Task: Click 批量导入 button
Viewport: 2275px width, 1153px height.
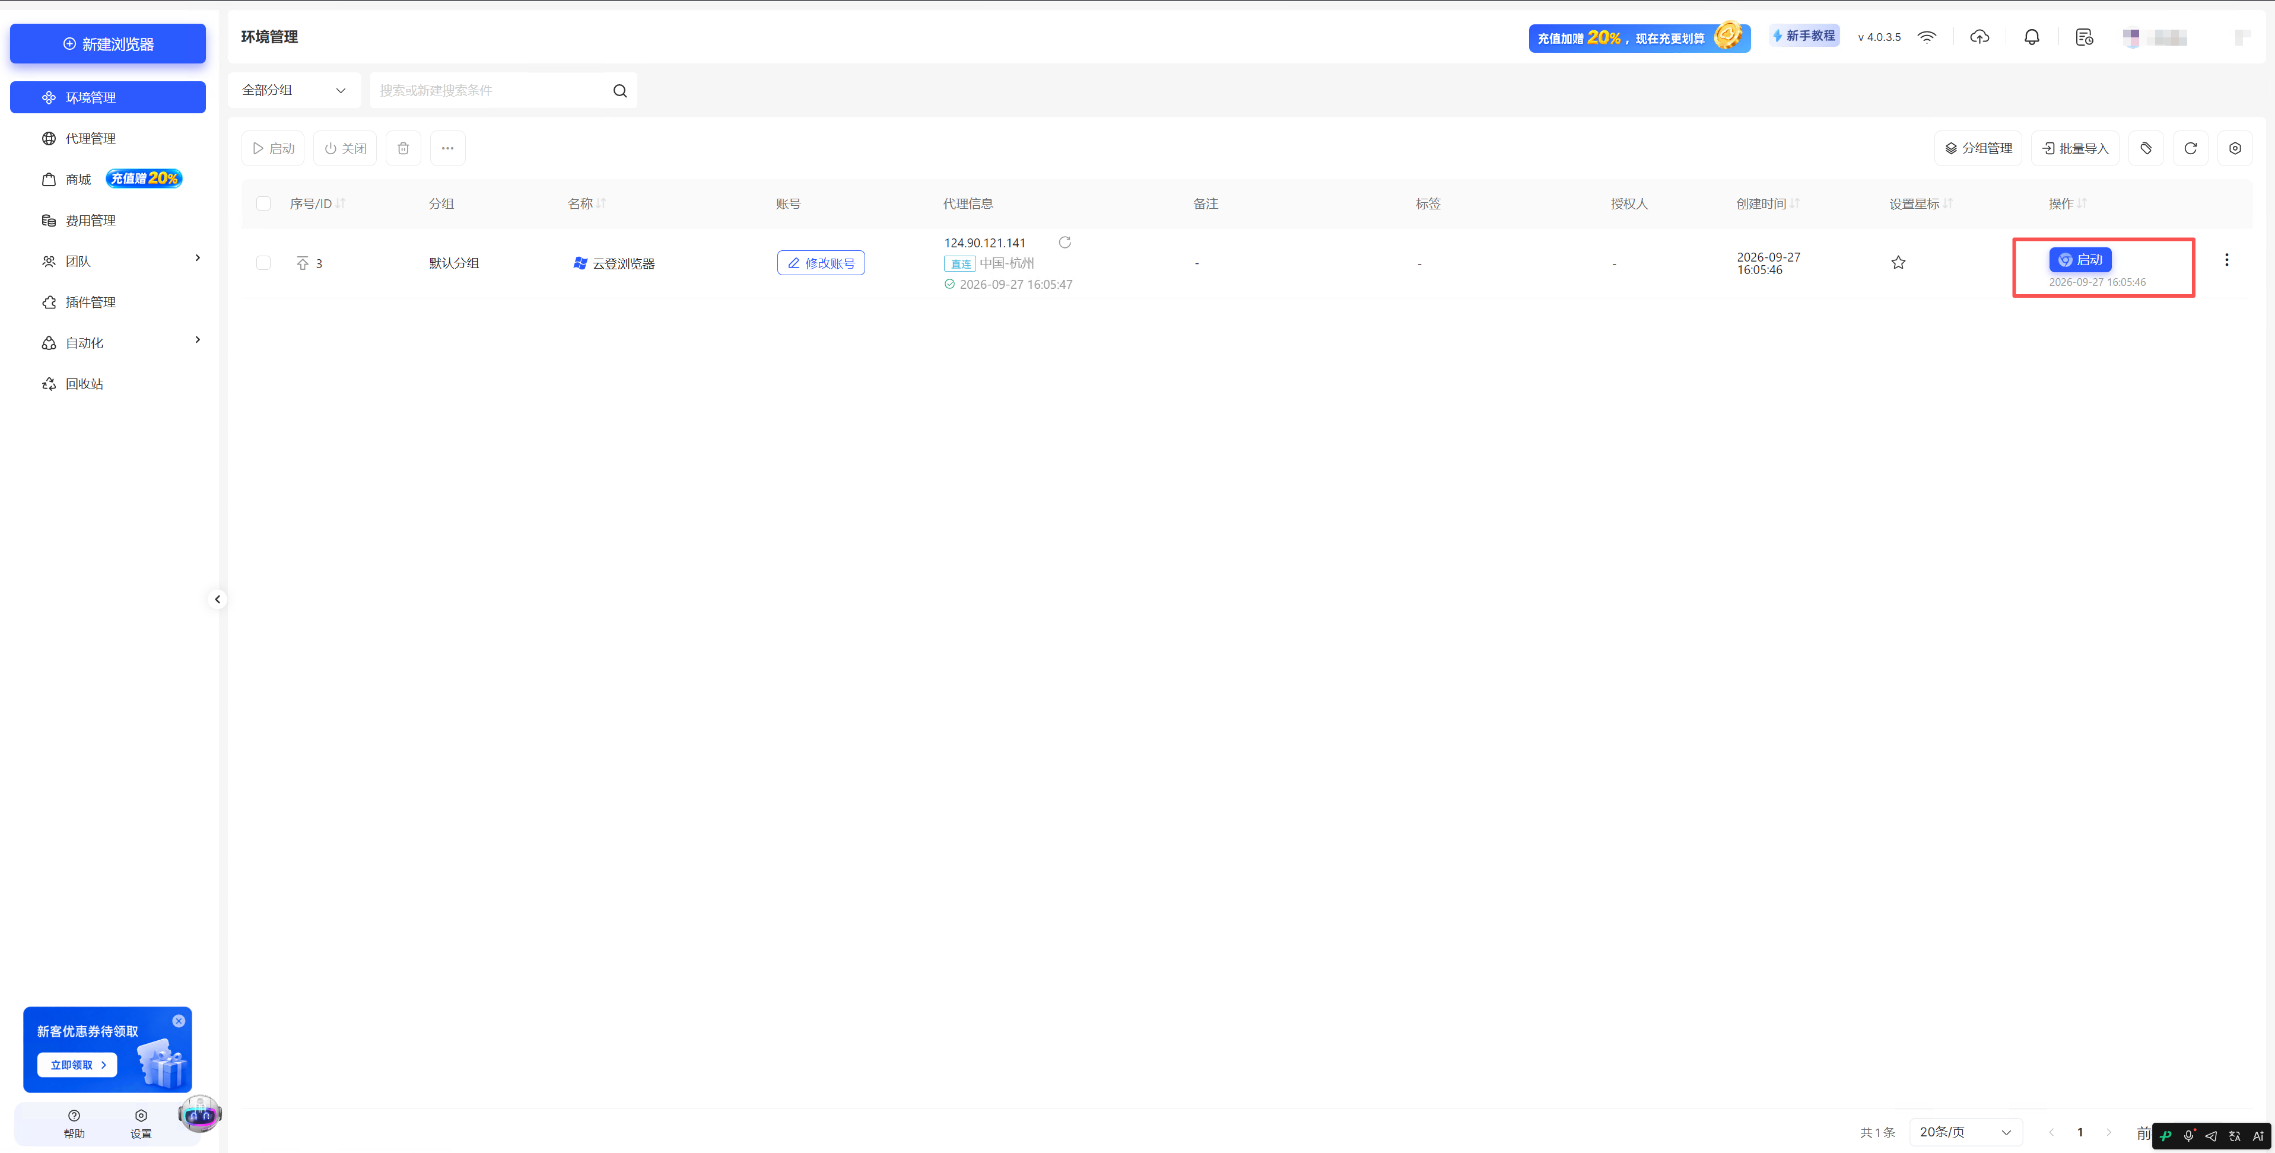Action: pos(2076,148)
